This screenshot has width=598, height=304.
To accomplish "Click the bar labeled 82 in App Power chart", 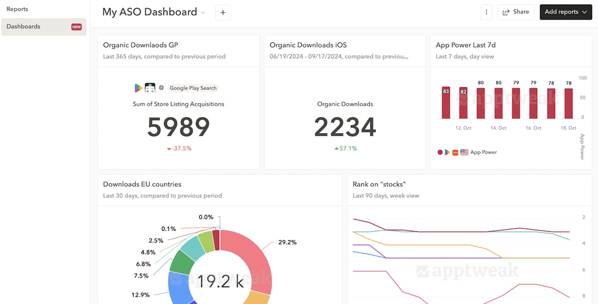I will tap(463, 103).
